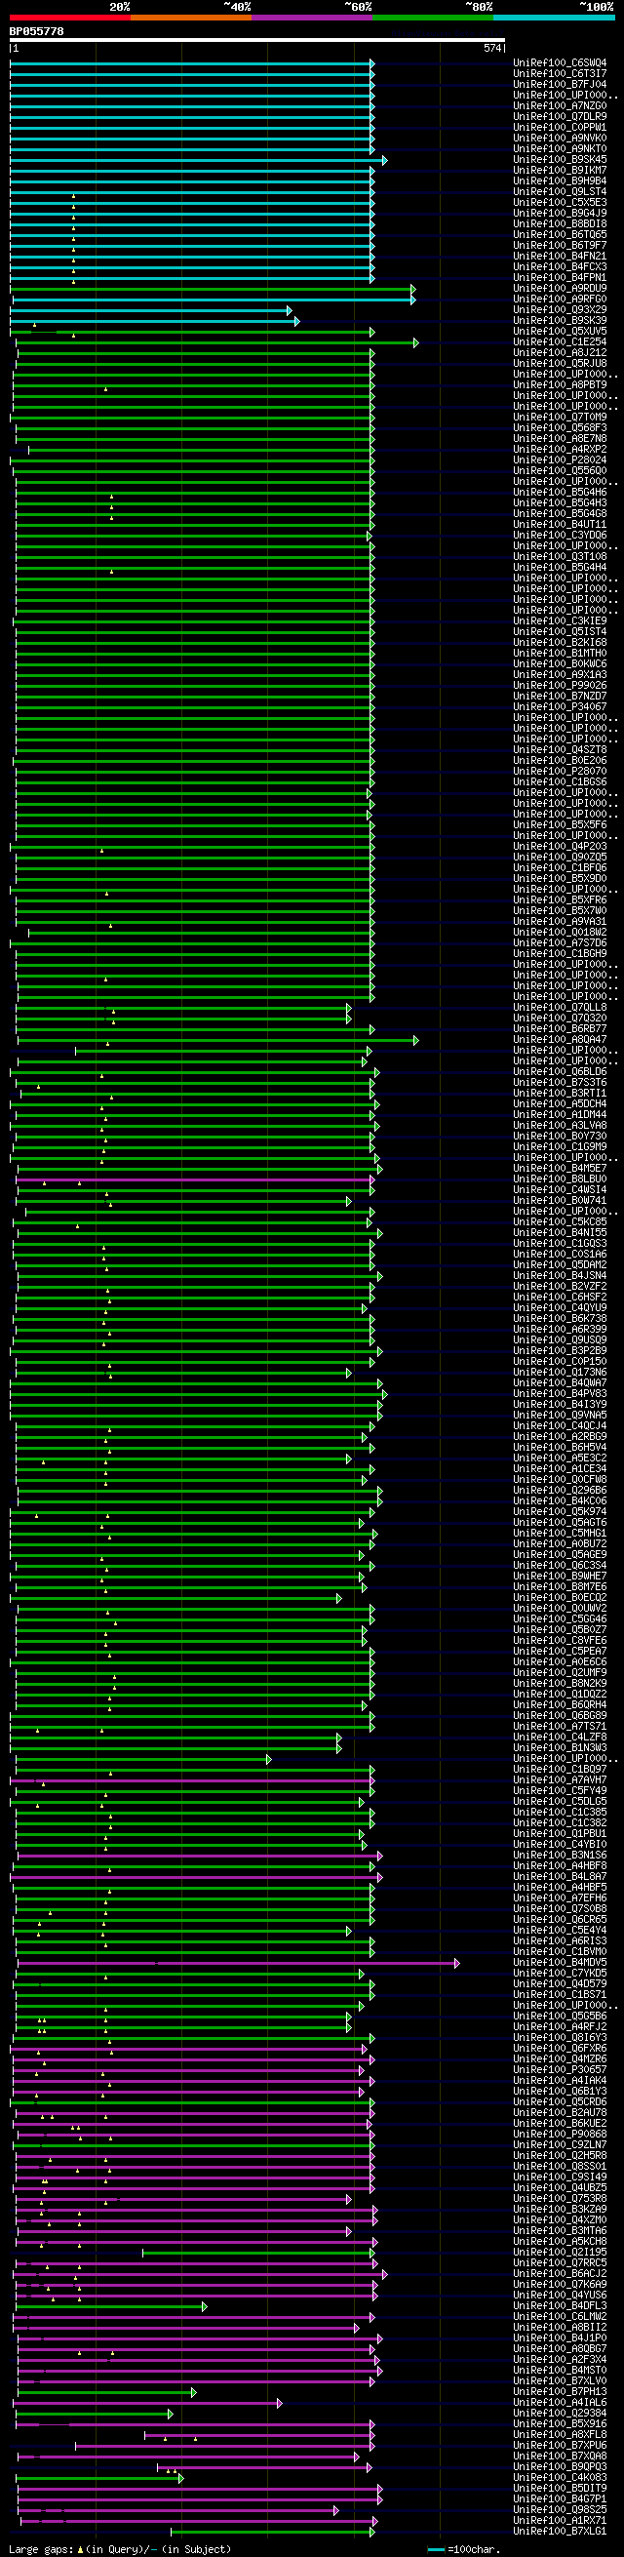Click the white query sequence ruler bar

(x=257, y=41)
